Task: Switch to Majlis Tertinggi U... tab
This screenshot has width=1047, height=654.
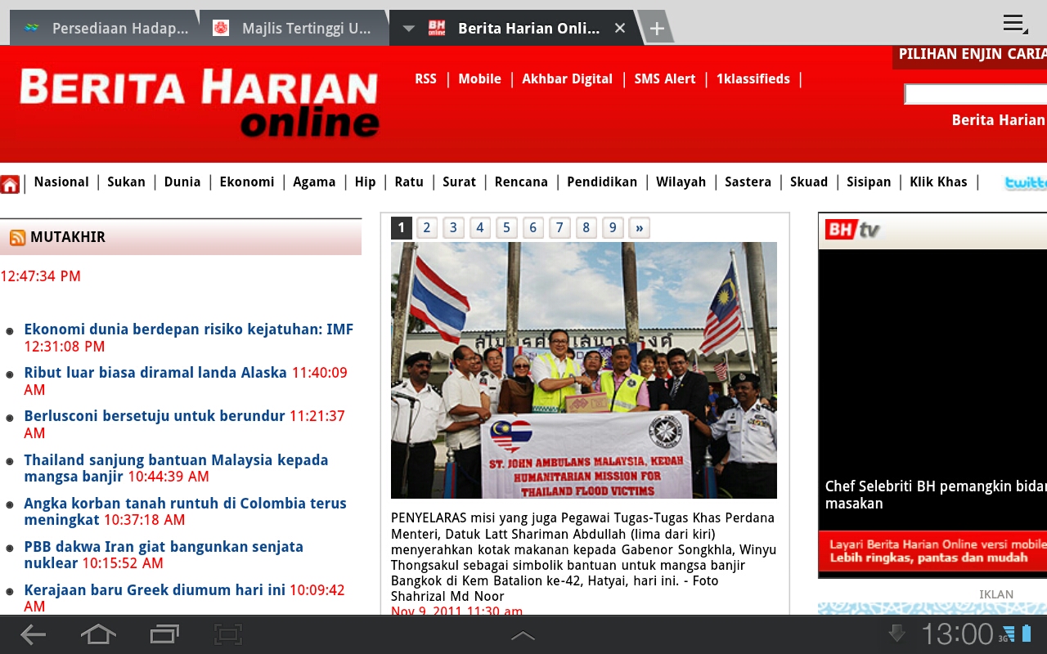Action: pos(293,29)
